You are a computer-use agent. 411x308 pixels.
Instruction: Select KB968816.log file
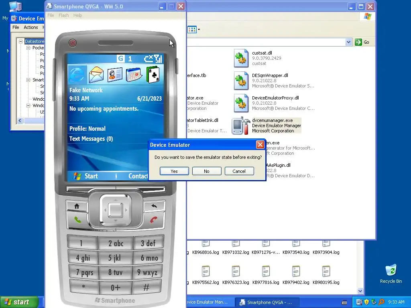205,248
